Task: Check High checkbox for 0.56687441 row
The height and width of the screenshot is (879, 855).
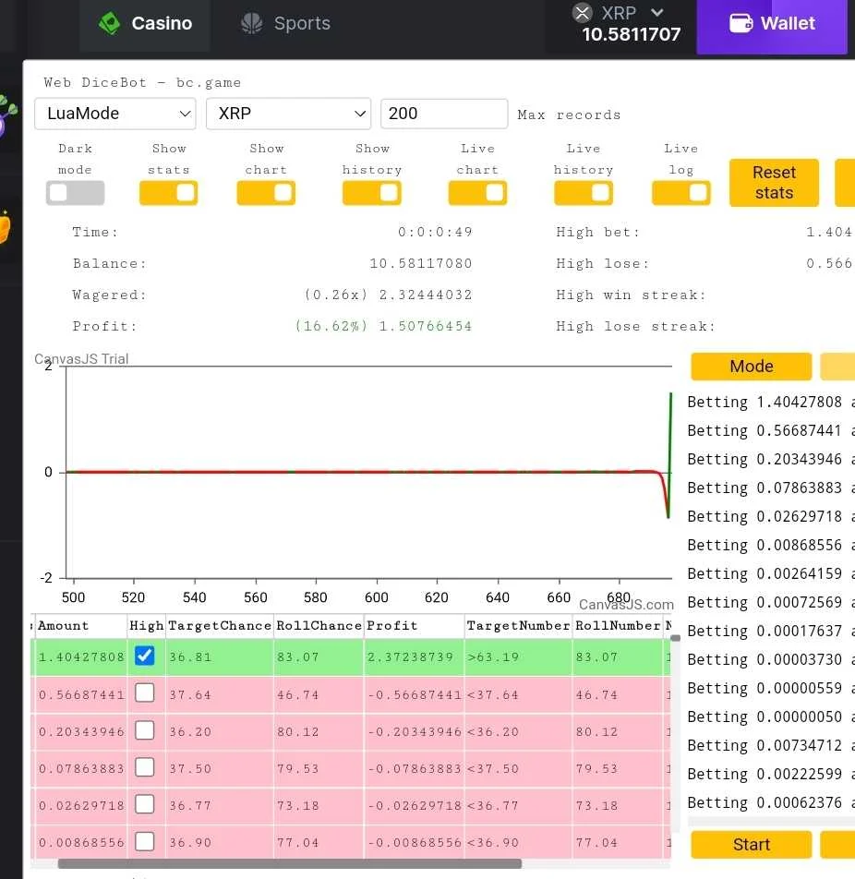Action: point(145,692)
